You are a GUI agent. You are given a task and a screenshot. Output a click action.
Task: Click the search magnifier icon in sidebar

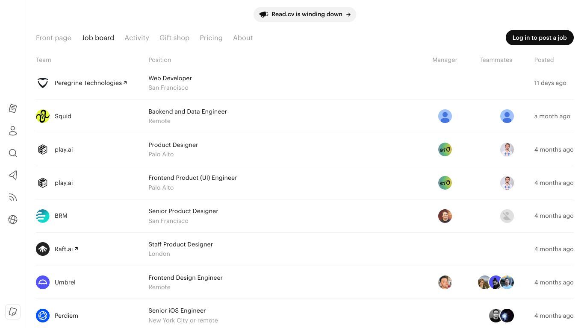click(x=13, y=153)
